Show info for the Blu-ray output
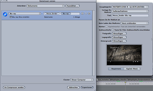The image size is (153, 91). 82,14
